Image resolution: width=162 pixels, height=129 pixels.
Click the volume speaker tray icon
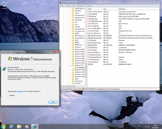[x=149, y=127]
